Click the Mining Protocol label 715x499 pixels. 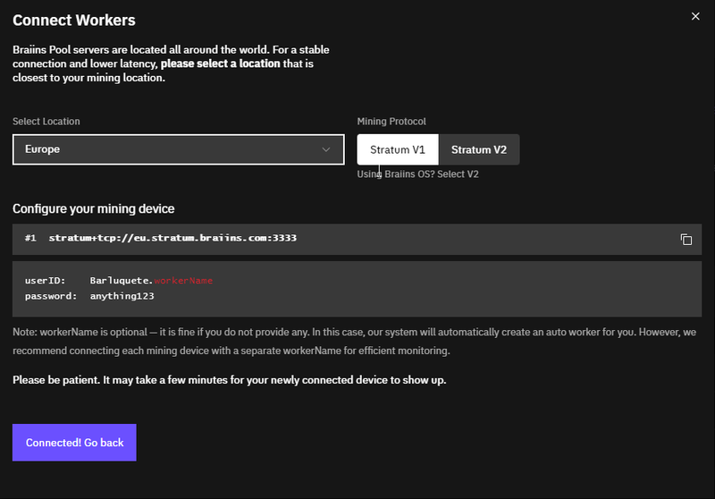pyautogui.click(x=391, y=122)
